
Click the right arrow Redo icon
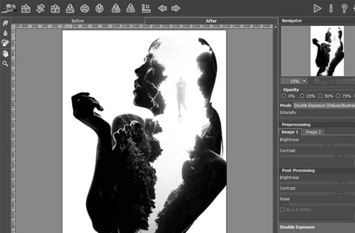pos(176,8)
